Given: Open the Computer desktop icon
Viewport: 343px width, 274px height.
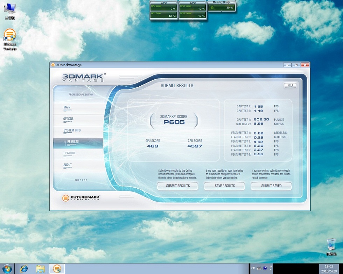Looking at the screenshot, I should pyautogui.click(x=10, y=12).
